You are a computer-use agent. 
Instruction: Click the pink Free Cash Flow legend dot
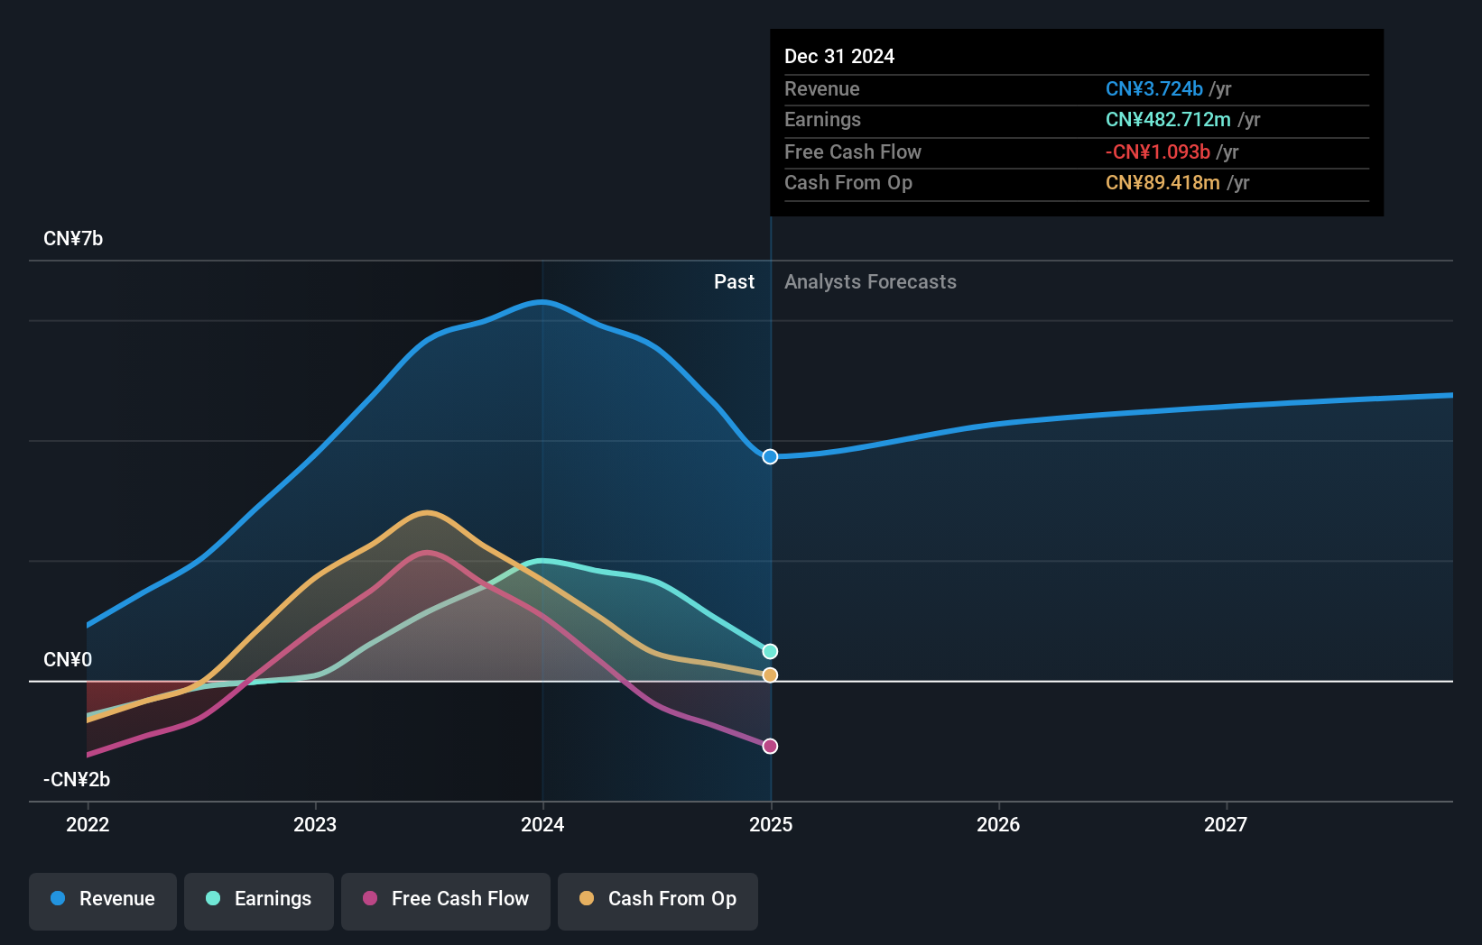tap(370, 898)
